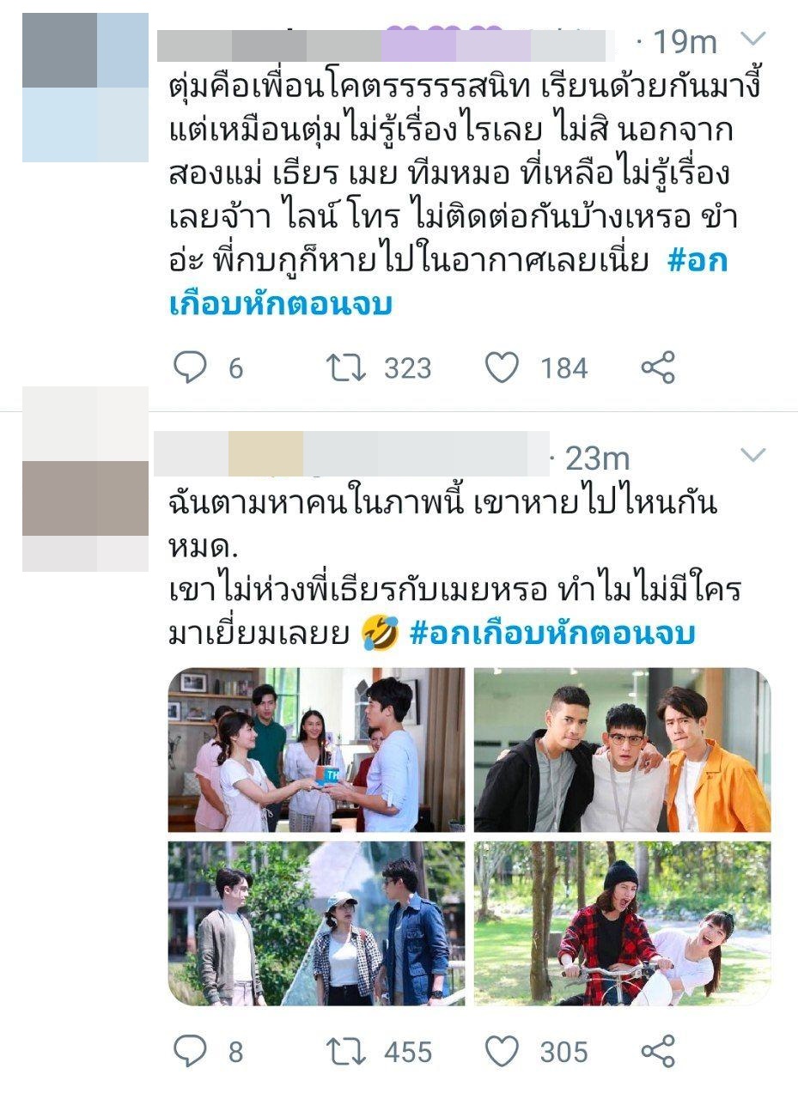The image size is (798, 1099).
Task: Retweet the second tweet with 455 retweets
Action: tap(347, 1051)
